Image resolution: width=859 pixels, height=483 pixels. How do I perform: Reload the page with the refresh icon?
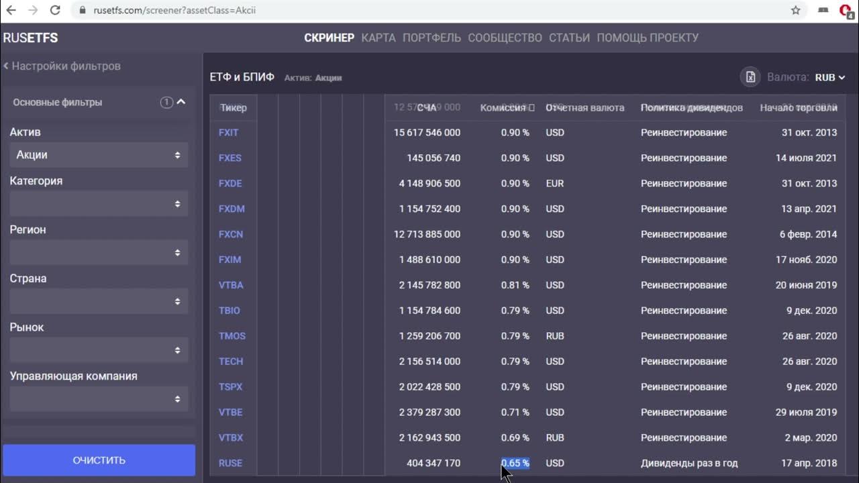tap(55, 10)
